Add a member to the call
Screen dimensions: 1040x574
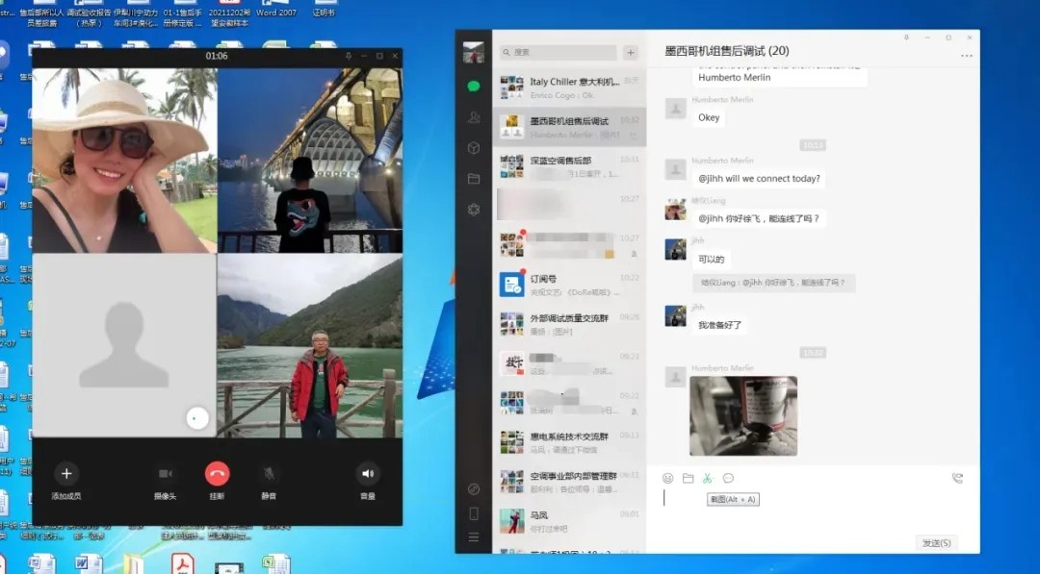pos(66,473)
